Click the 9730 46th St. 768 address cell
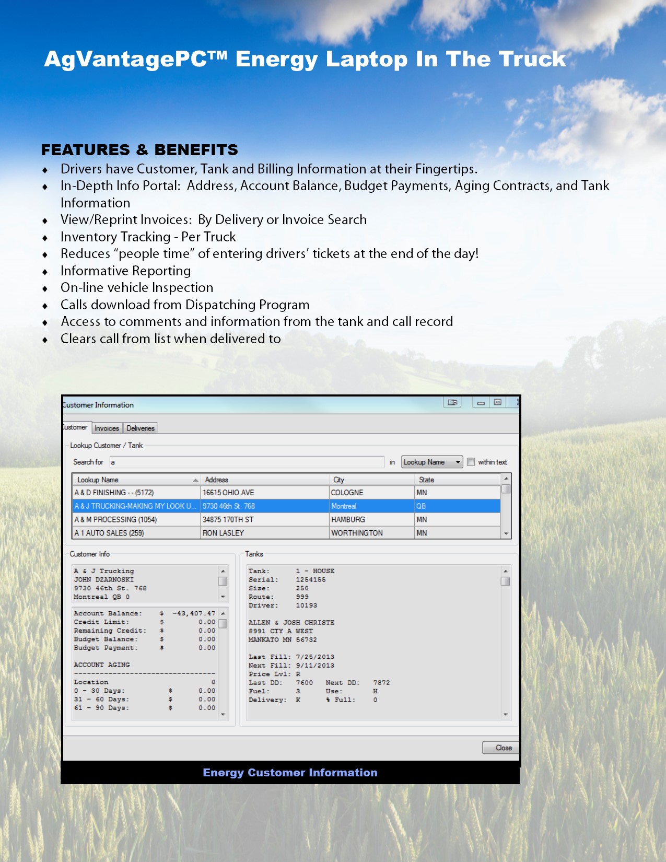The height and width of the screenshot is (862, 666). click(x=265, y=506)
